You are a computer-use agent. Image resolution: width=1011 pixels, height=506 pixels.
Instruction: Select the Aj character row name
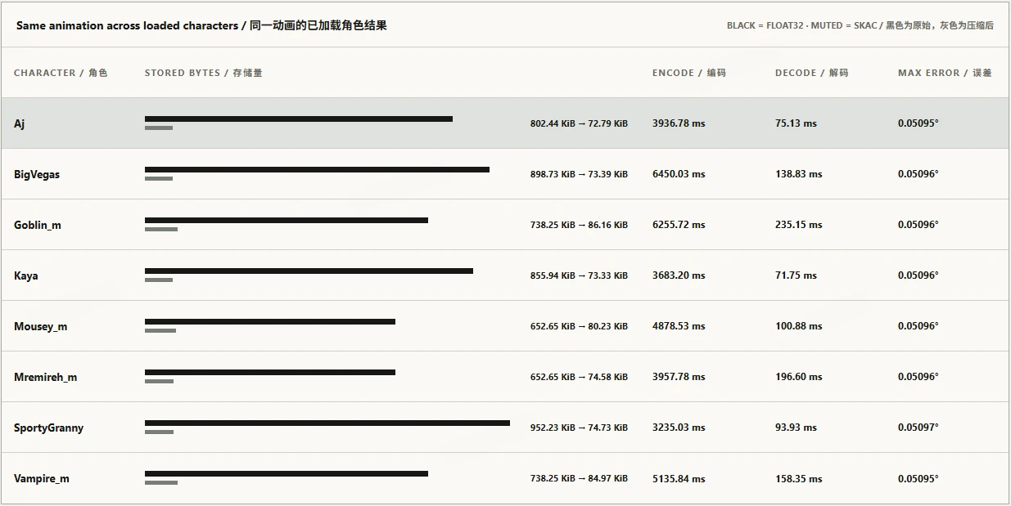tap(20, 123)
